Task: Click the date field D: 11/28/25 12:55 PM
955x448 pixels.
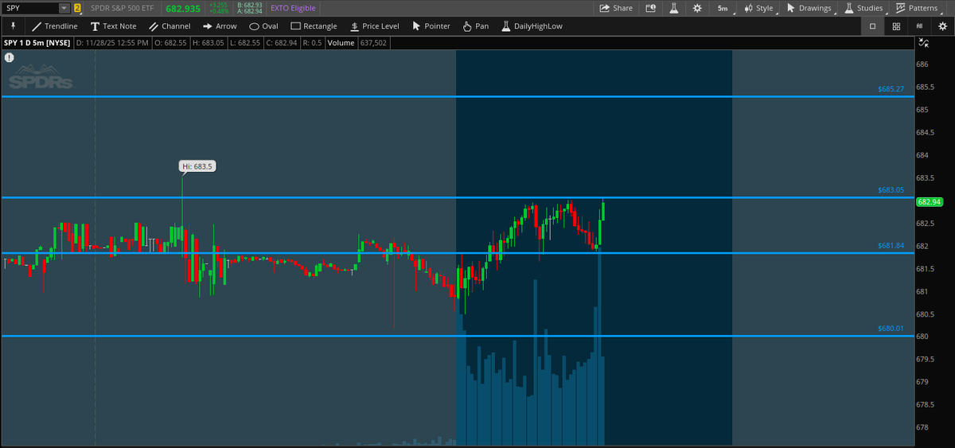Action: coord(112,43)
